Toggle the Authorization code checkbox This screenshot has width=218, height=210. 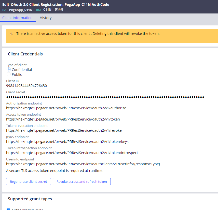(x=8, y=209)
